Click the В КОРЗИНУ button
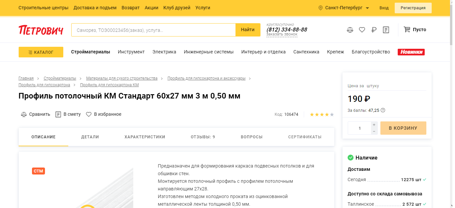 tap(403, 128)
